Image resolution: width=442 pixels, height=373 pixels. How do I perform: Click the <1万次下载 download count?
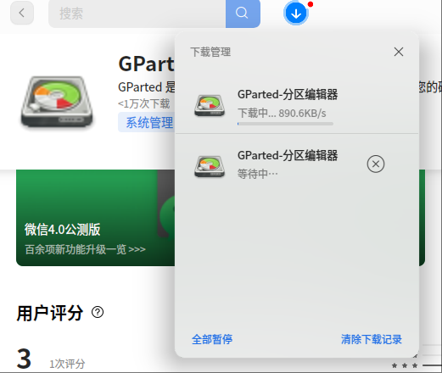(144, 103)
